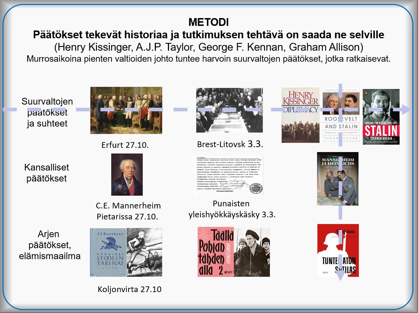
Task: Click the 'Koljonvirta 27.10' caption
Action: point(130,289)
